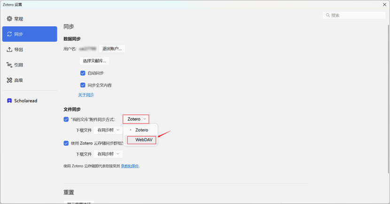Click the citation list icon next to 引用
Image resolution: width=390 pixels, height=204 pixels.
click(x=9, y=65)
